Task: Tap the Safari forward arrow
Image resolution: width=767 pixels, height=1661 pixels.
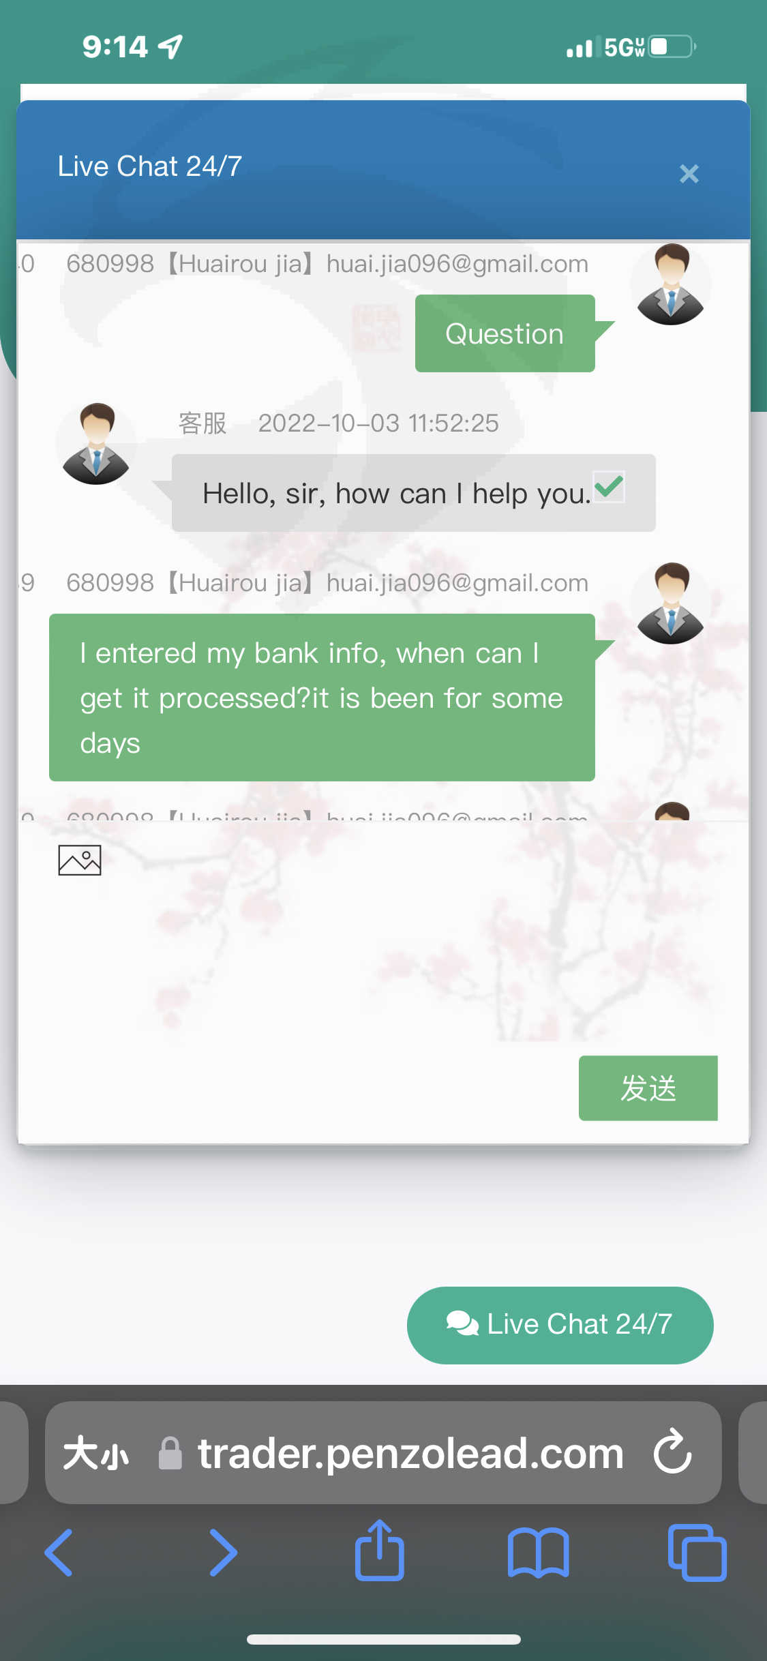Action: pyautogui.click(x=223, y=1553)
